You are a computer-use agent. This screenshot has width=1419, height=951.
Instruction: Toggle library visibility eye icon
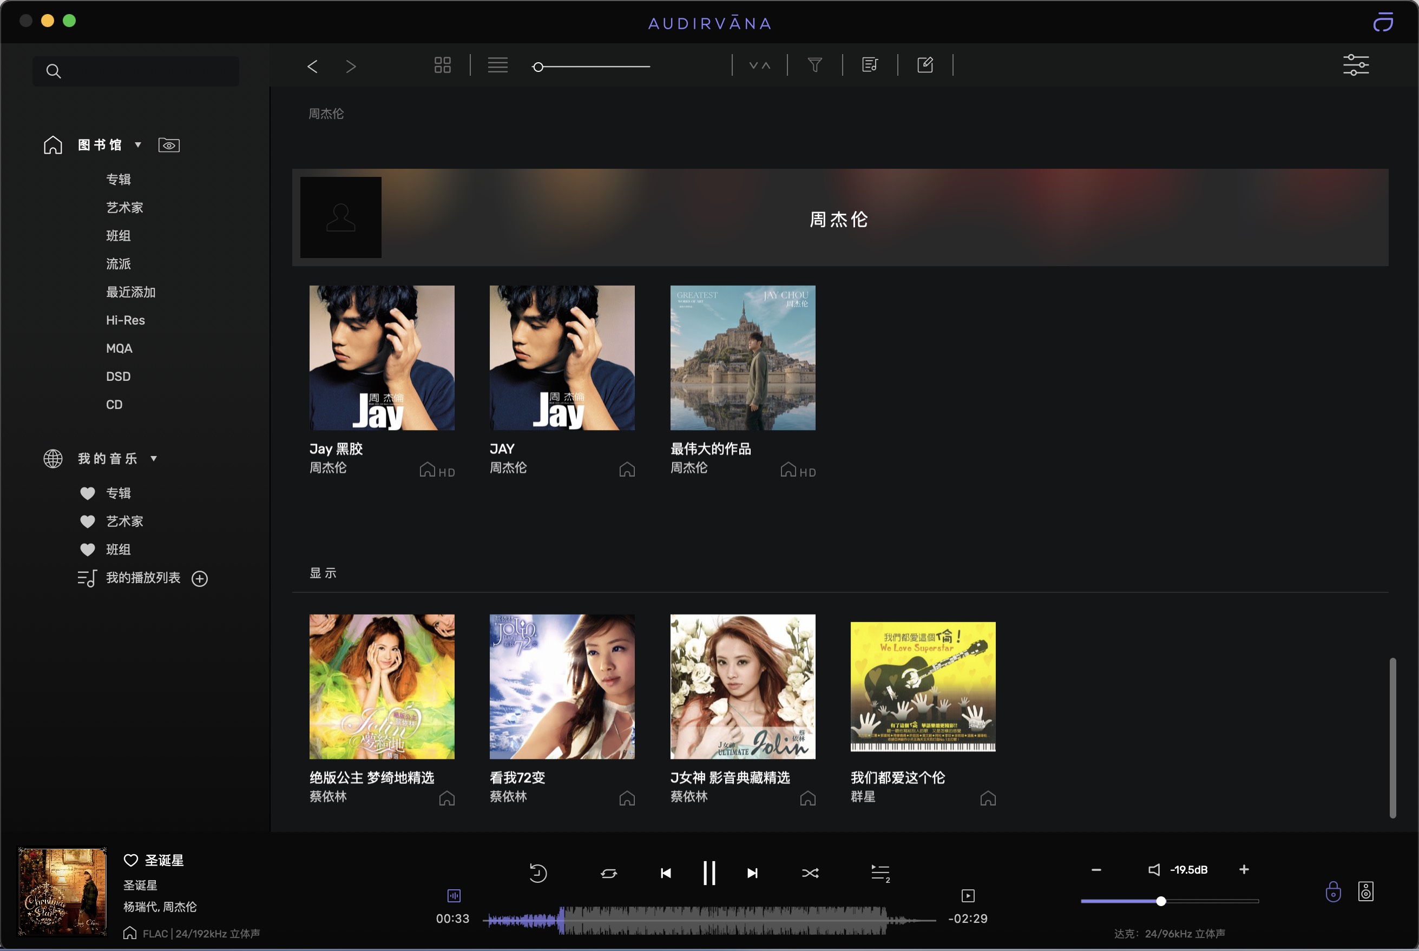(169, 145)
